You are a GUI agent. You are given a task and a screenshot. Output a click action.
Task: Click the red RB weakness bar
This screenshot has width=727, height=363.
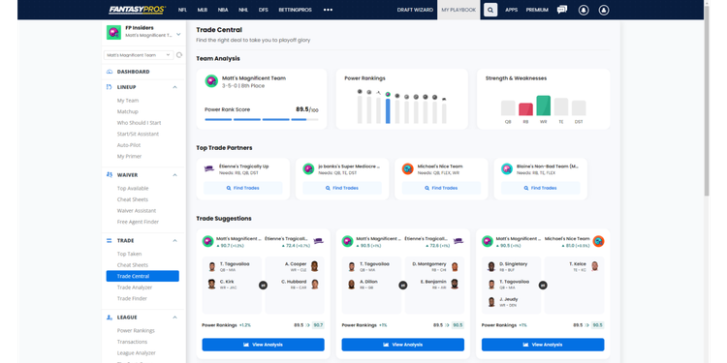(525, 109)
